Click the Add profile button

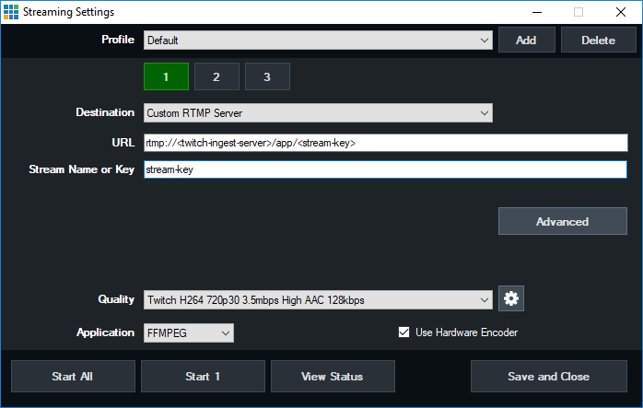tap(526, 41)
